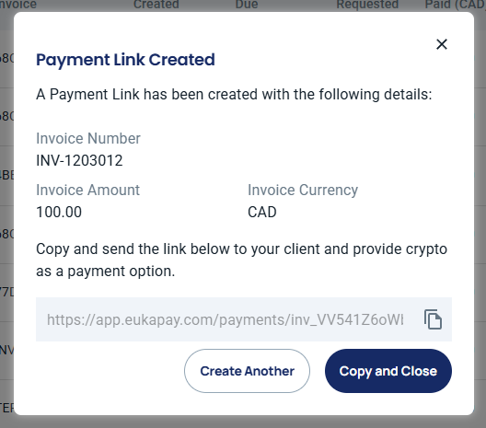Click the Create Another button
This screenshot has width=486, height=428.
tap(247, 371)
